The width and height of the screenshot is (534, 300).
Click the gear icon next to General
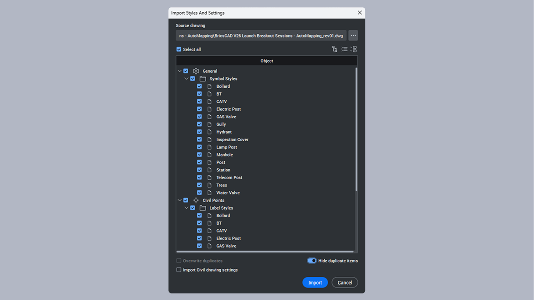[196, 71]
